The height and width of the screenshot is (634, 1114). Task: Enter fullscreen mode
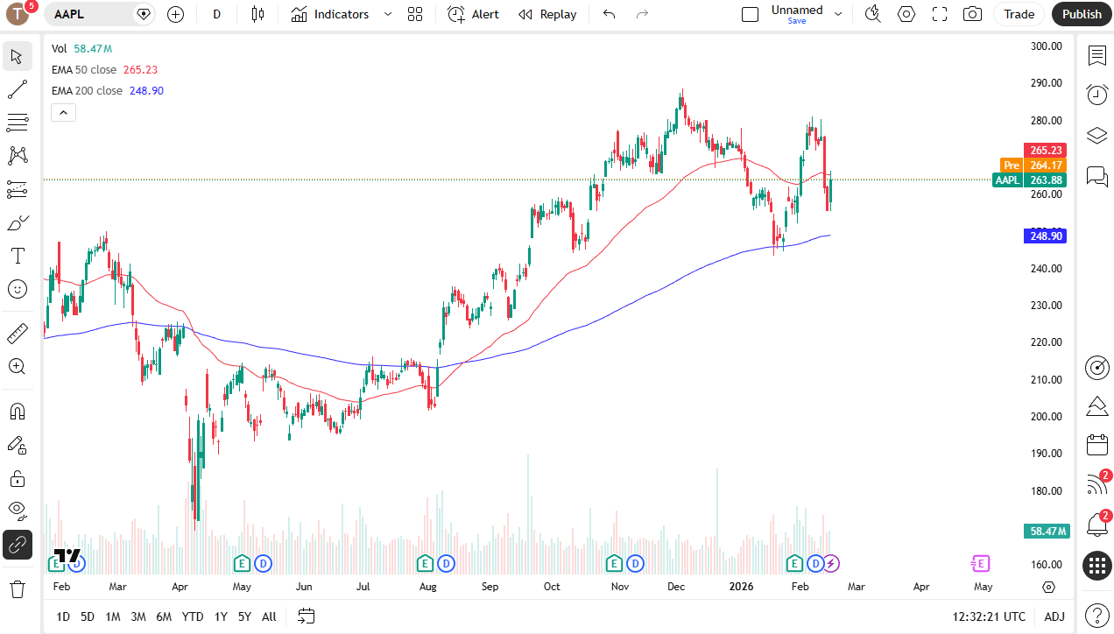[940, 14]
